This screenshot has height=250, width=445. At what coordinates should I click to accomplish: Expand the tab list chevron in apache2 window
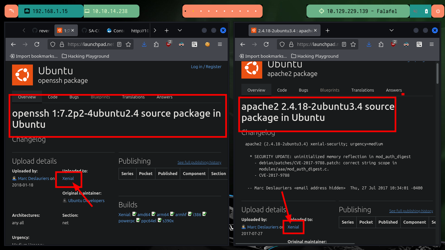pos(392,30)
